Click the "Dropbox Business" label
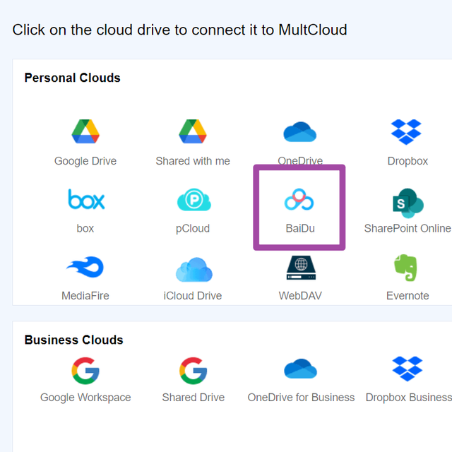452x452 pixels. 408,398
